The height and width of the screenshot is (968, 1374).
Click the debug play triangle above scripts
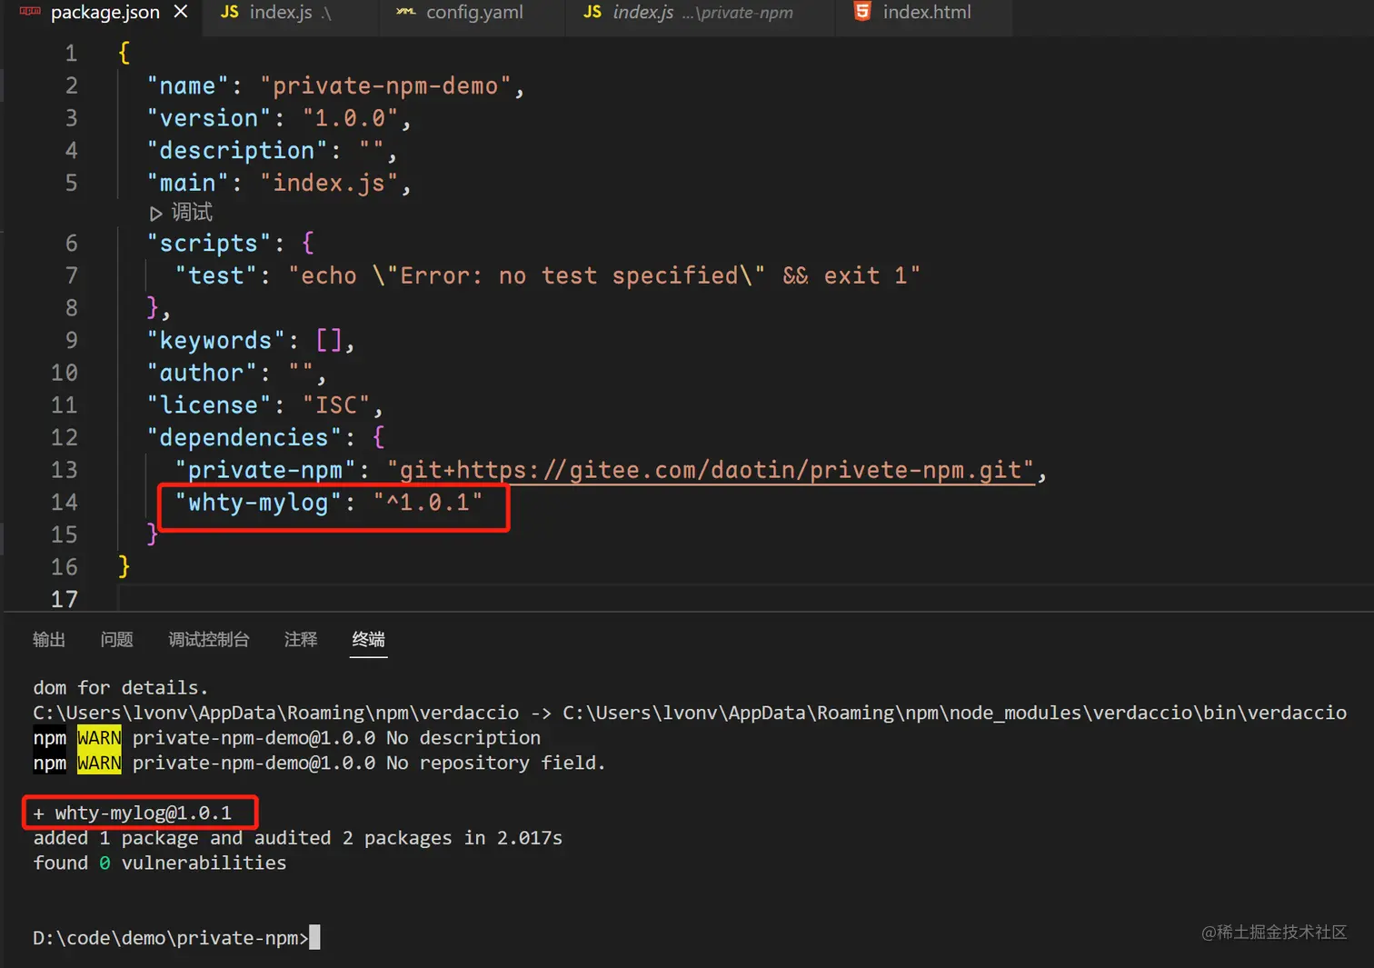click(x=155, y=214)
